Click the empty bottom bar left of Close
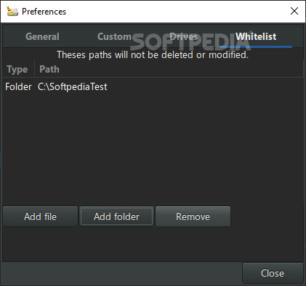The width and height of the screenshot is (306, 286). pos(121,273)
